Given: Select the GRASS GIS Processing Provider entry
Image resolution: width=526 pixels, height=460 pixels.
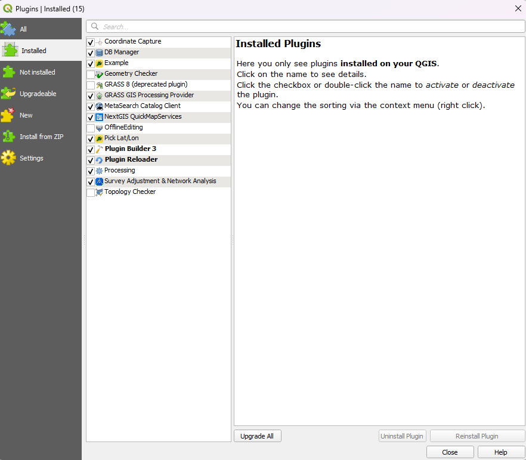Looking at the screenshot, I should 159,95.
